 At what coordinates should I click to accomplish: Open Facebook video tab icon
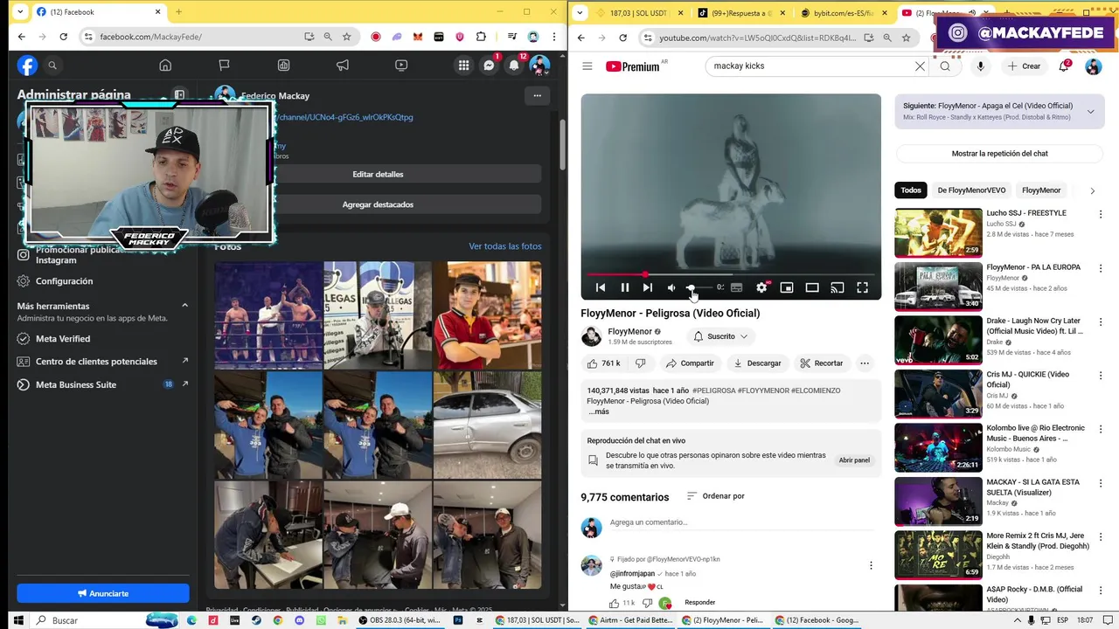coord(401,66)
